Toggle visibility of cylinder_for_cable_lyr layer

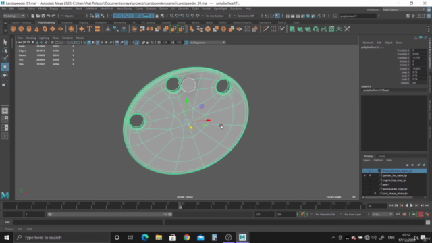[x=364, y=175]
